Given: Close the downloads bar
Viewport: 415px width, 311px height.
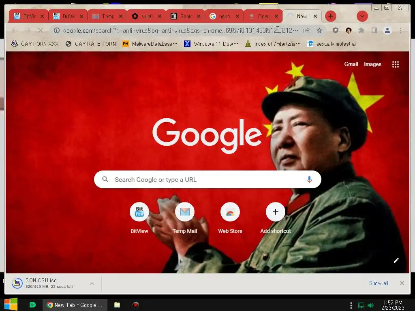Looking at the screenshot, I should point(402,283).
